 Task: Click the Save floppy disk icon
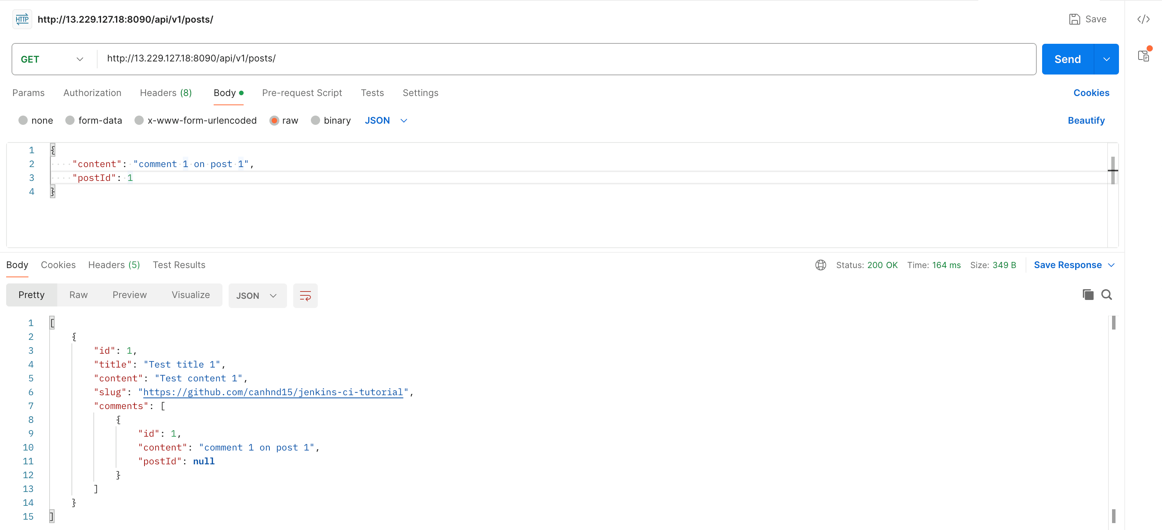tap(1074, 19)
